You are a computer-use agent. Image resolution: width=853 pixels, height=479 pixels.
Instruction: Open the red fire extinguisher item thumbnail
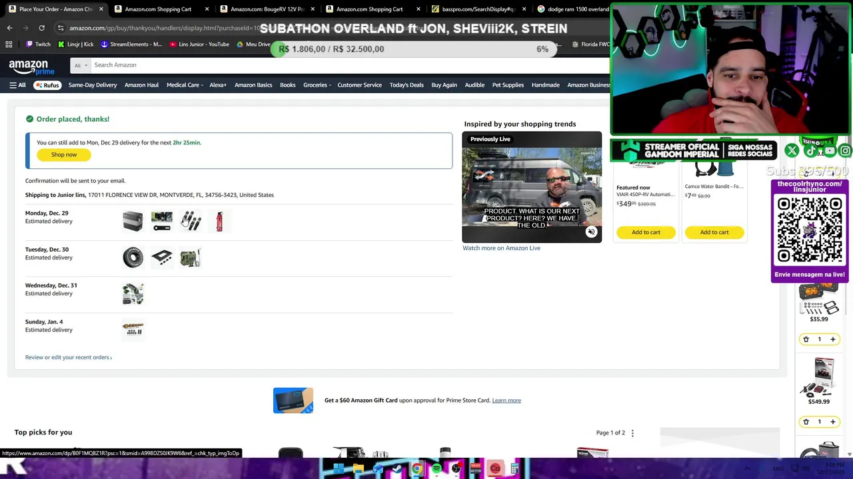[219, 222]
